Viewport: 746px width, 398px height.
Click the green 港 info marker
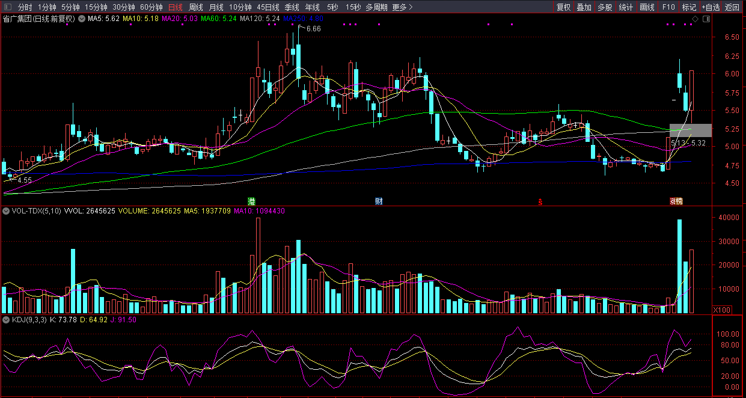251,201
